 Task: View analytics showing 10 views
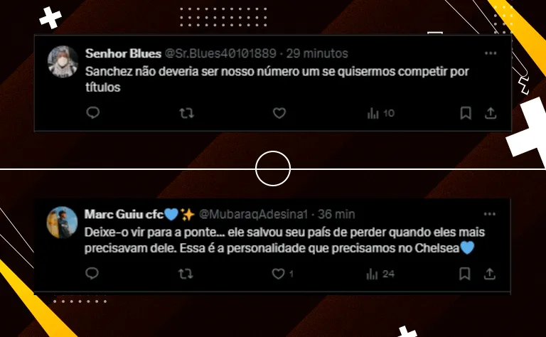[x=380, y=113]
